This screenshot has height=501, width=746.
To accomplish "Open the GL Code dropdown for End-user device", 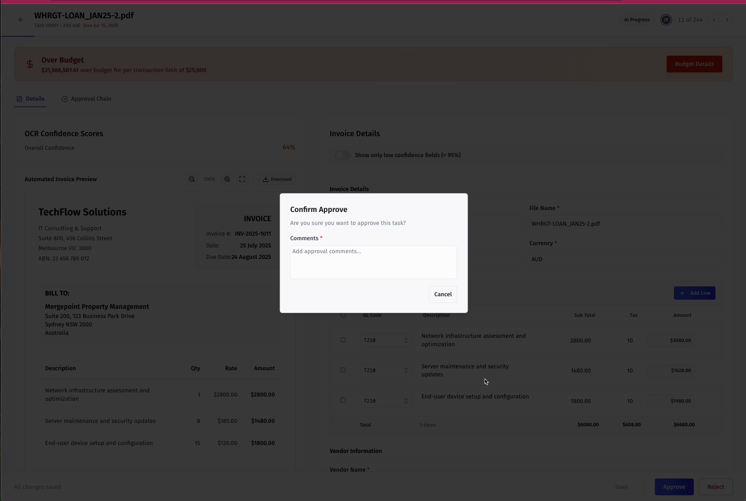I will click(x=386, y=401).
